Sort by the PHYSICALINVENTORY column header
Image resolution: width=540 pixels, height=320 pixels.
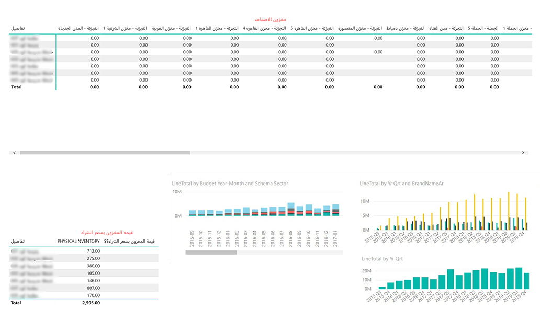pyautogui.click(x=78, y=242)
